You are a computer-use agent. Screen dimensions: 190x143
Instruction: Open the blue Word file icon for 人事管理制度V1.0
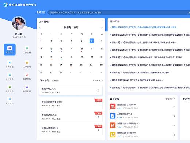click(113, 116)
